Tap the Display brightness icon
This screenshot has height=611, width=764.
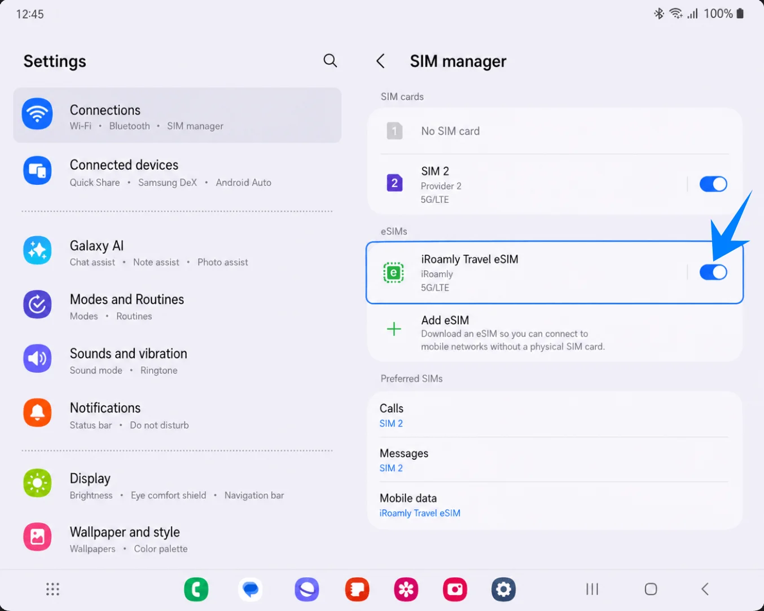click(x=37, y=483)
